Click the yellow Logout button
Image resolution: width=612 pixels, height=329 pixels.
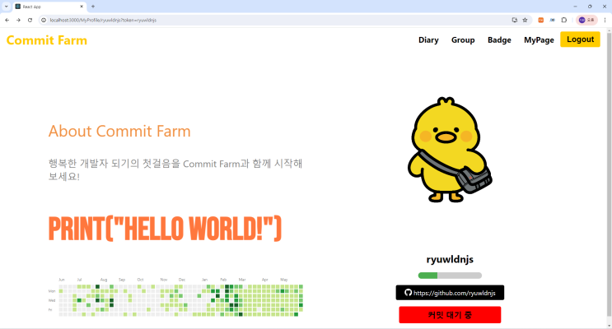(580, 39)
